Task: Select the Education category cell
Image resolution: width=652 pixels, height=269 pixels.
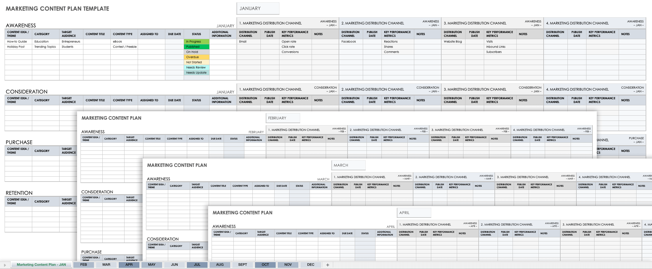Action: (46, 42)
